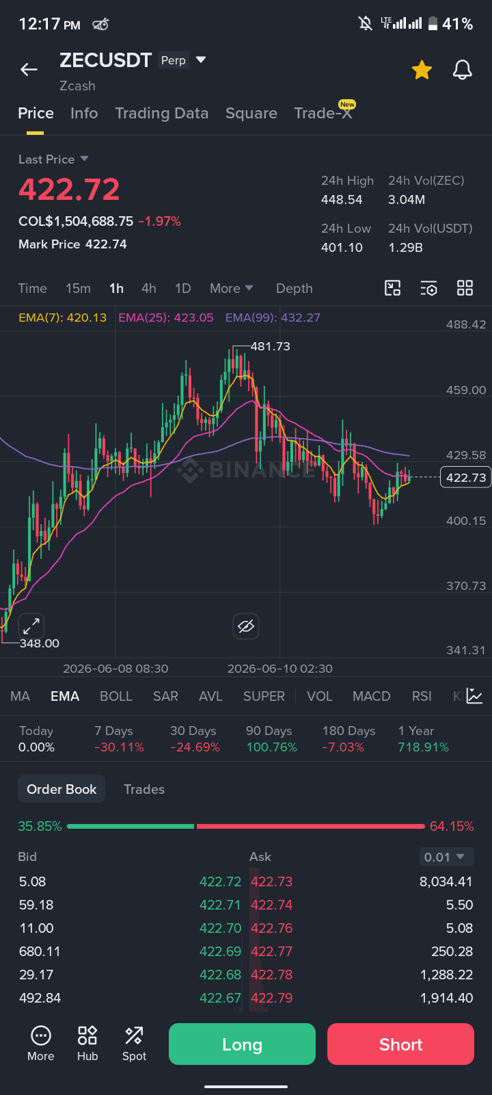Tap the current price label 422.73 on chart
Viewport: 492px width, 1095px height.
coord(465,478)
